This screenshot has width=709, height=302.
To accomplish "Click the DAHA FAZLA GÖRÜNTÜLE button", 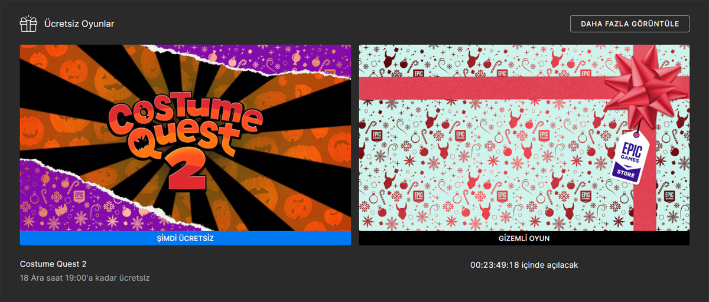I will (x=630, y=24).
